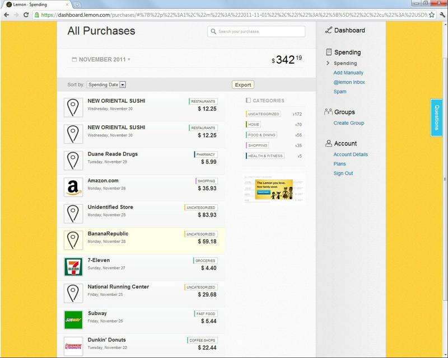Open the Amazon.com merchant logo
Viewport: 448px width, 358px height.
(73, 187)
